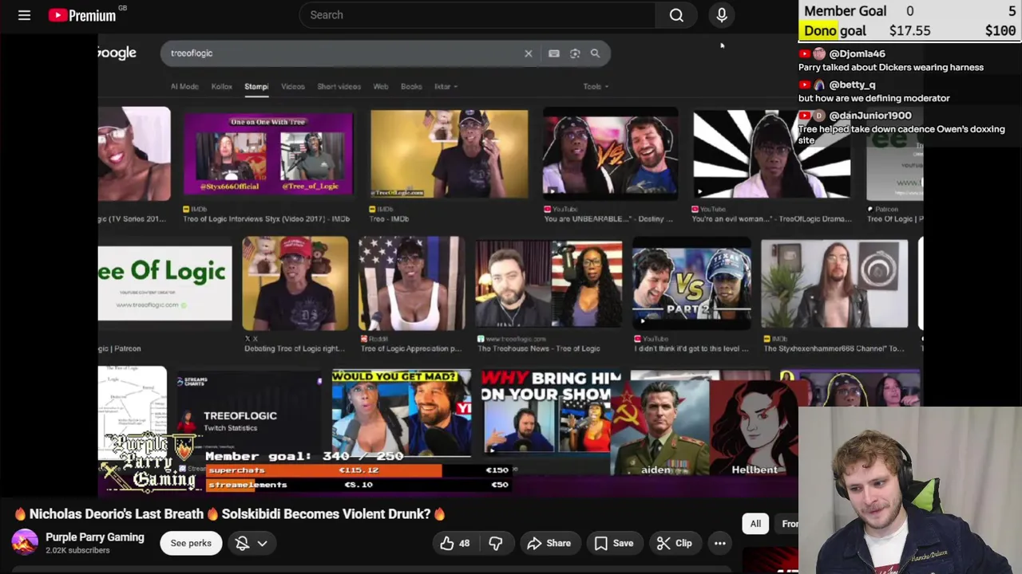Screen dimensions: 1022x574
Task: Open the Tree - IMDb yellow background image
Action: (449, 153)
